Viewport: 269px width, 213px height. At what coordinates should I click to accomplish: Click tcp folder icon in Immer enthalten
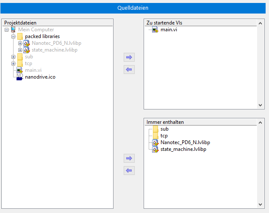tap(155, 136)
